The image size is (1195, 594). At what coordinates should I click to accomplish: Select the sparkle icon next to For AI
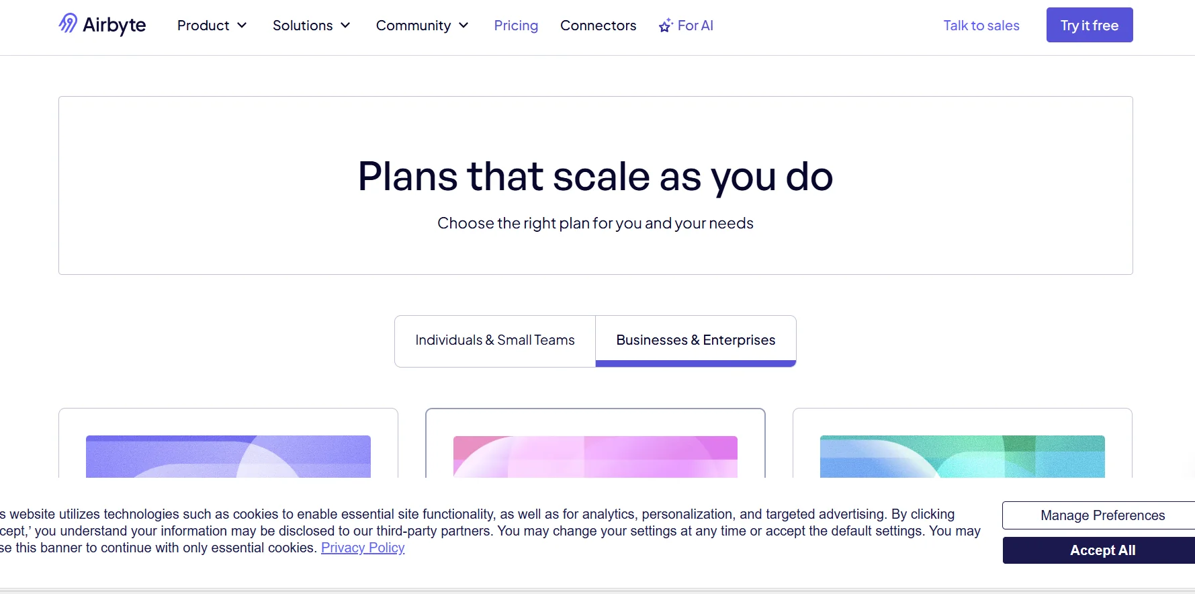(x=665, y=25)
